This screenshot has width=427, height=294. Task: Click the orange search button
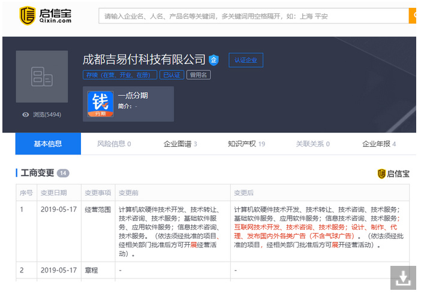tap(412, 16)
